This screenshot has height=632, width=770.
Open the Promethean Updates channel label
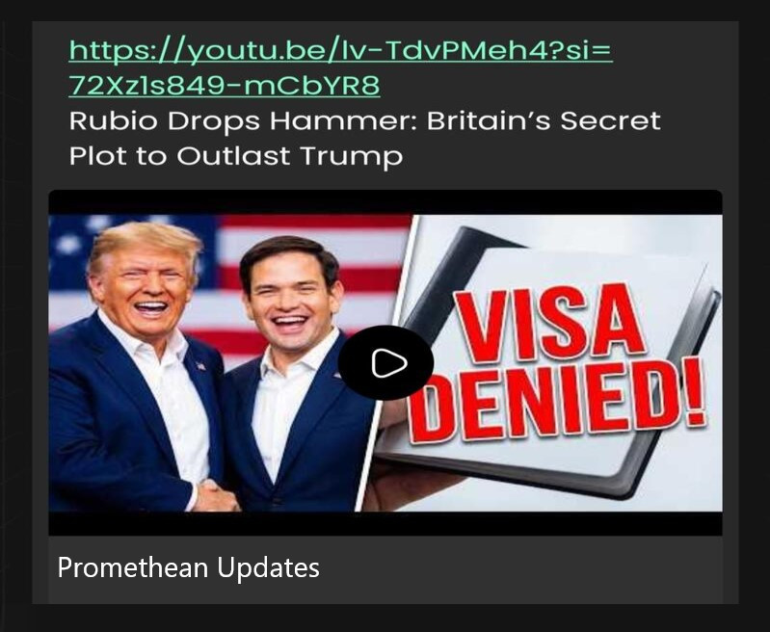pos(189,568)
